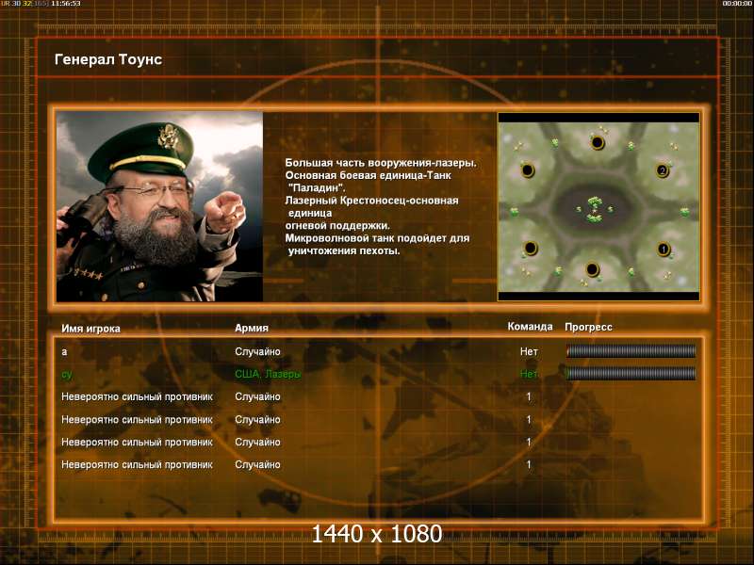Click the line 'Большая часть вооружения-лазеры.'
Image resolution: width=754 pixels, height=565 pixels.
point(381,163)
